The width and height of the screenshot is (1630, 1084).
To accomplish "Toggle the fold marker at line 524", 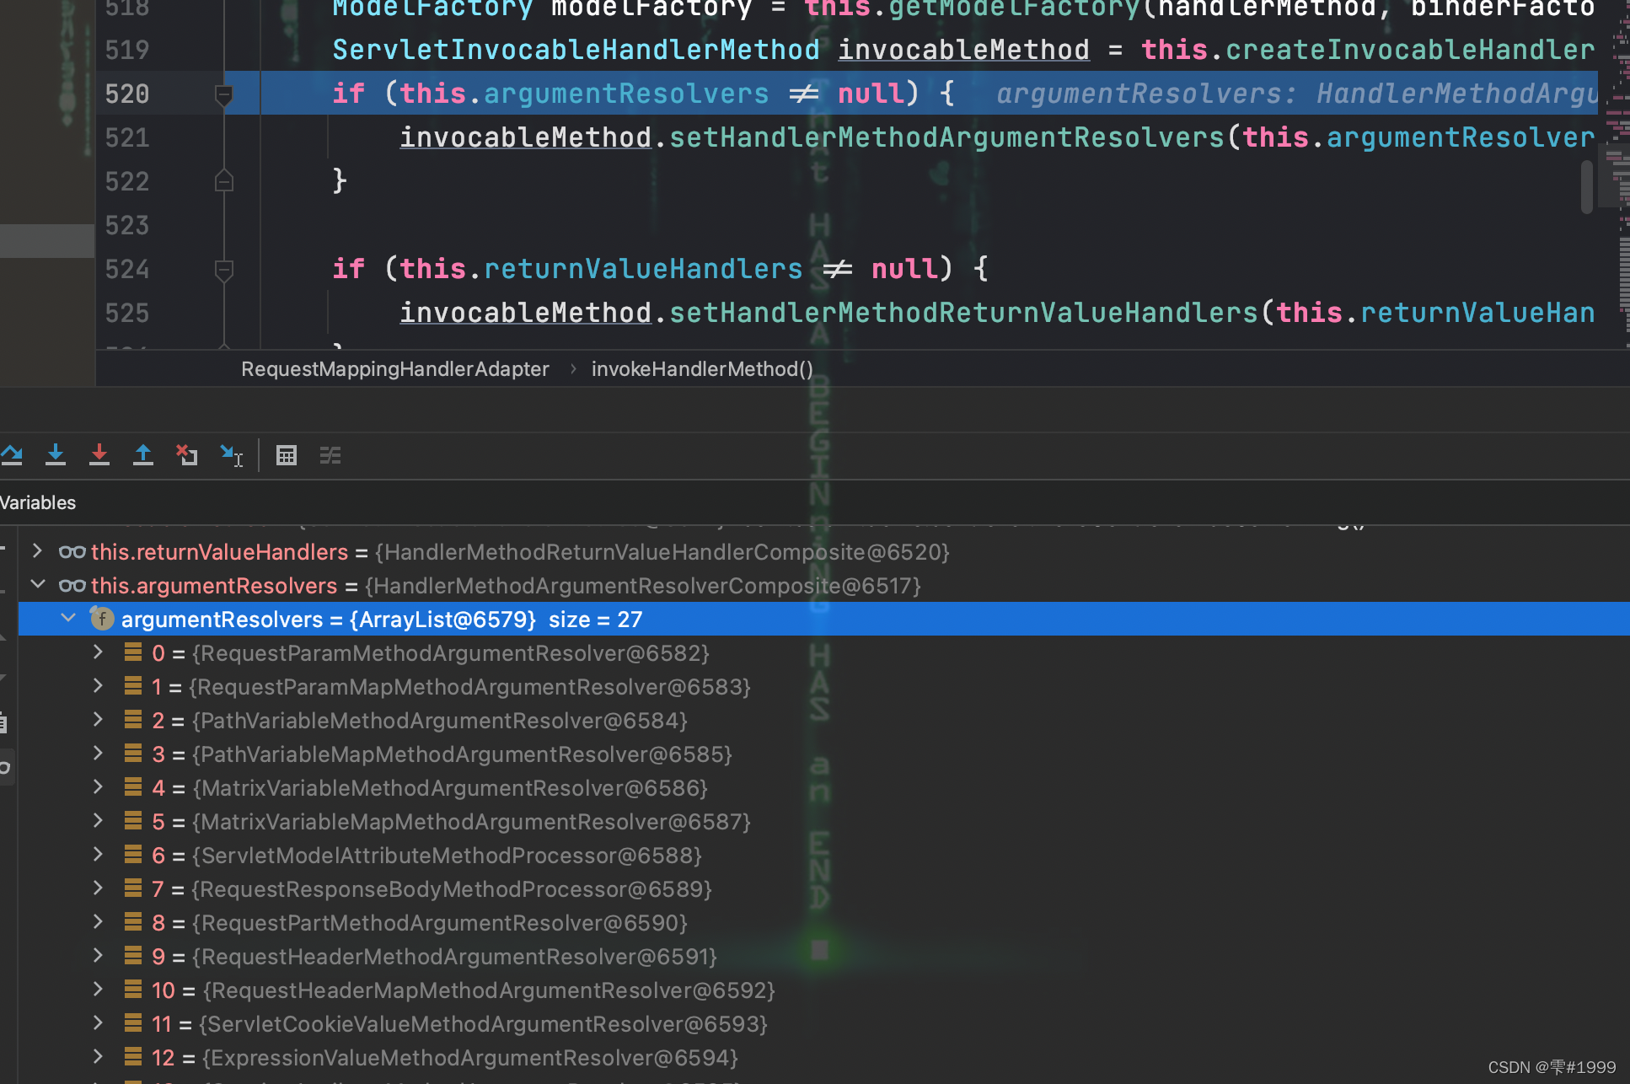I will [x=224, y=270].
